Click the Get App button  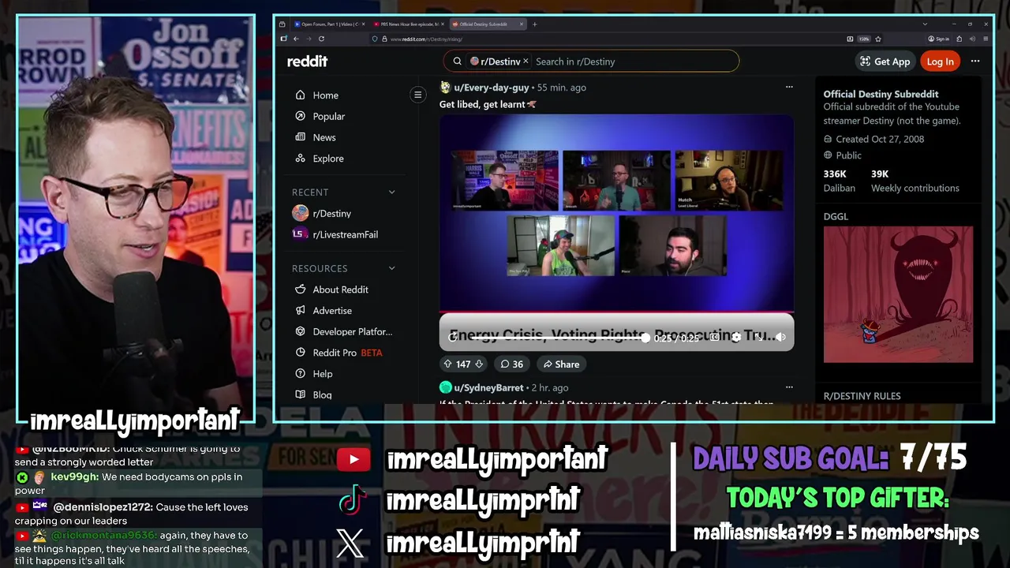coord(885,62)
